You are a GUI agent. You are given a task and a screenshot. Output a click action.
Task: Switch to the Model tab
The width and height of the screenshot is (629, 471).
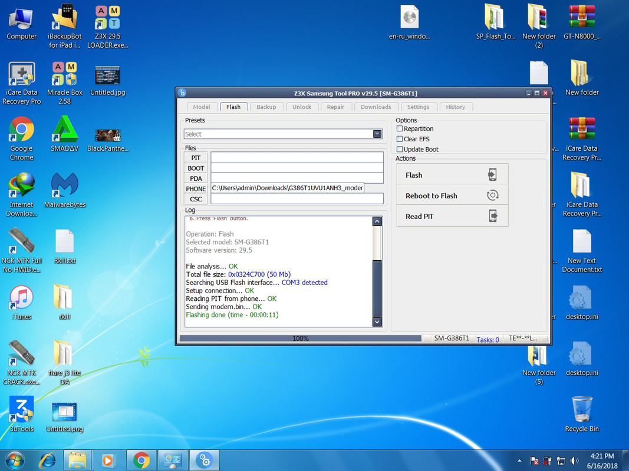202,107
